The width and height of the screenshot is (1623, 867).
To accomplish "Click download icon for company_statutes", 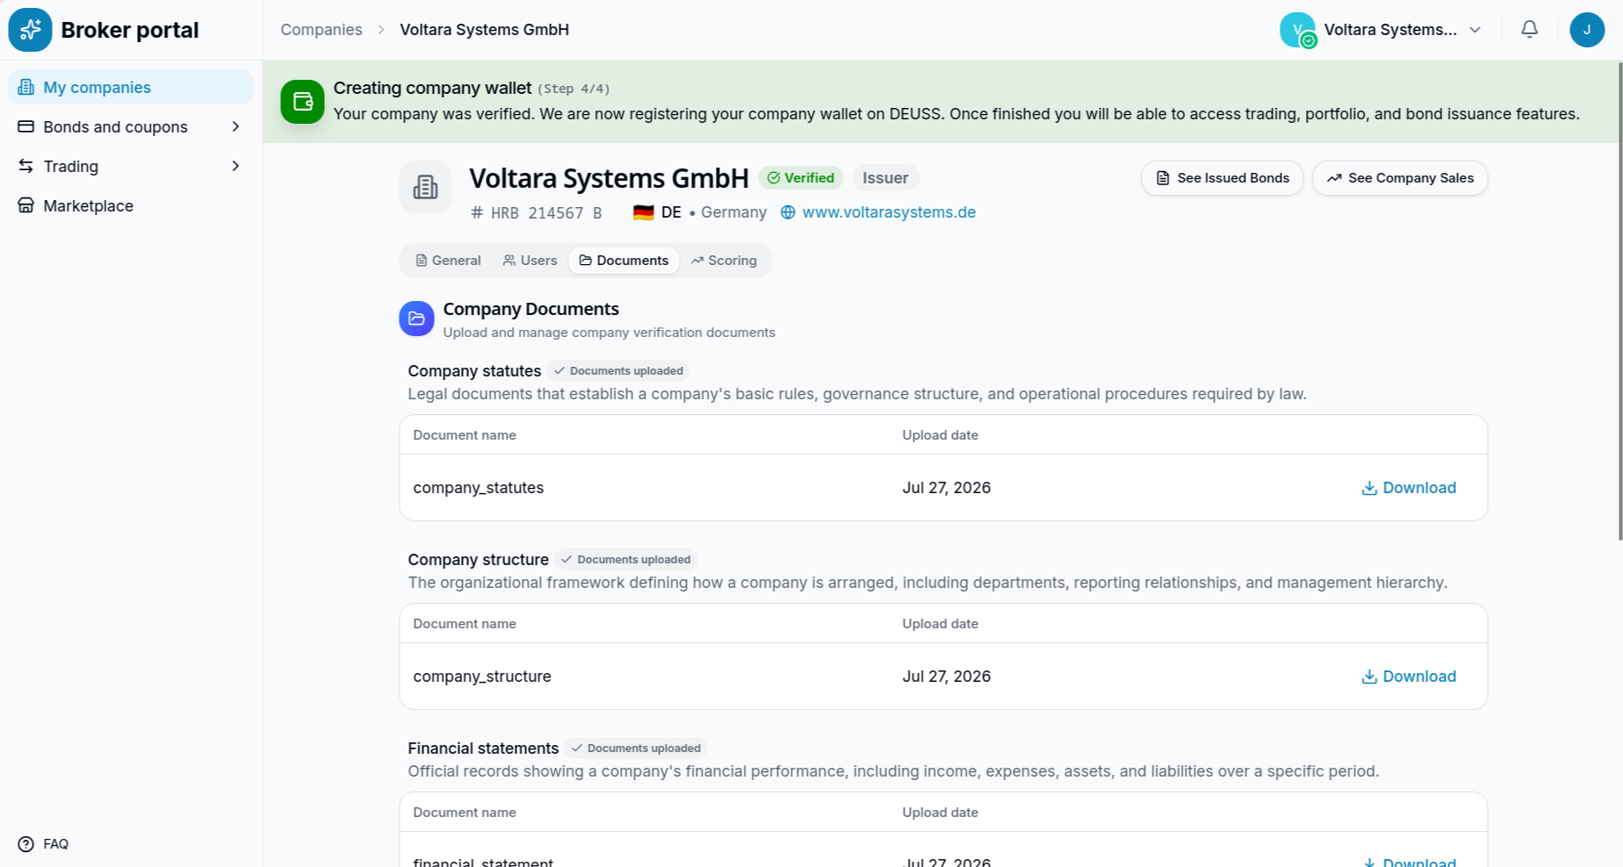I will point(1368,488).
